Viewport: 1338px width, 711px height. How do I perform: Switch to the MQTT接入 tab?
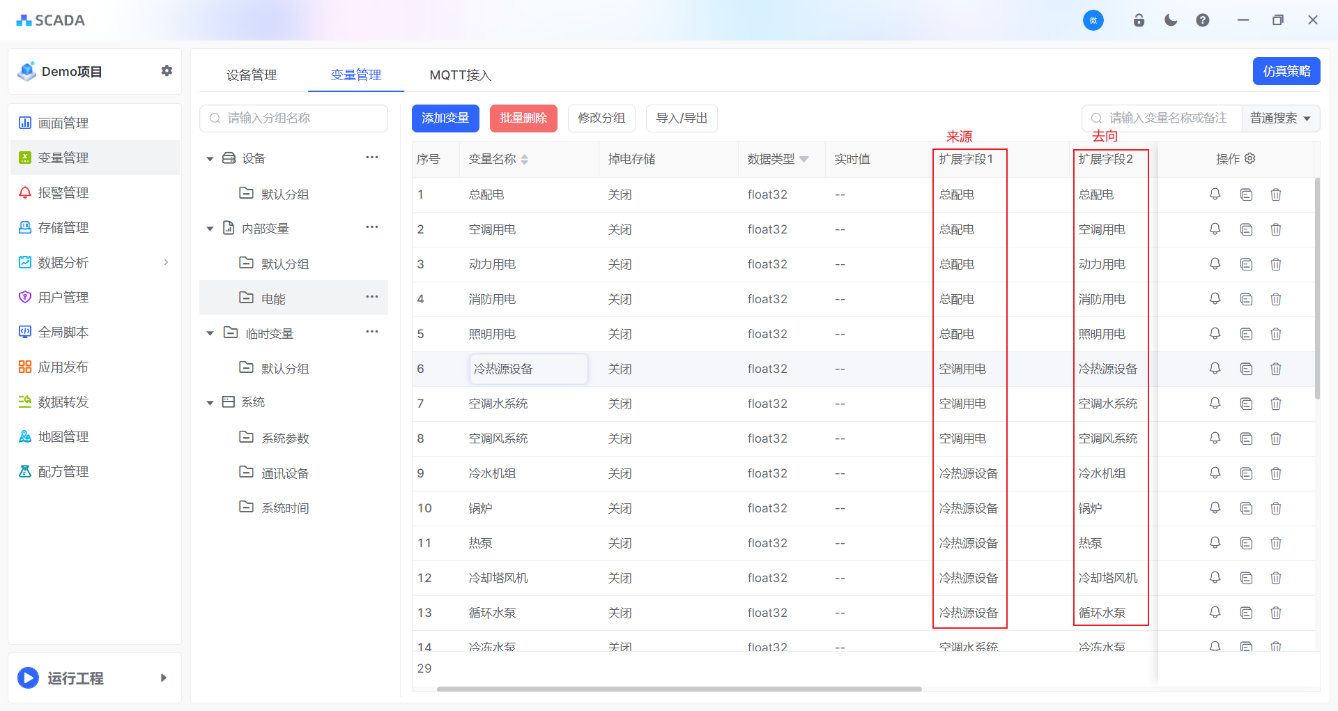coord(460,75)
